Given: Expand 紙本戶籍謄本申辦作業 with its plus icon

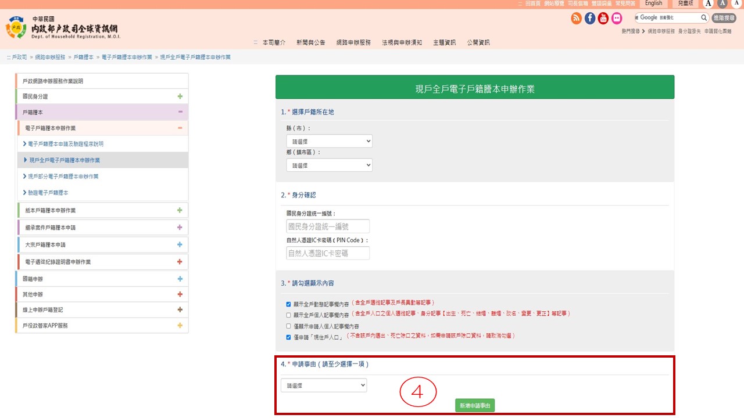Looking at the screenshot, I should click(180, 210).
